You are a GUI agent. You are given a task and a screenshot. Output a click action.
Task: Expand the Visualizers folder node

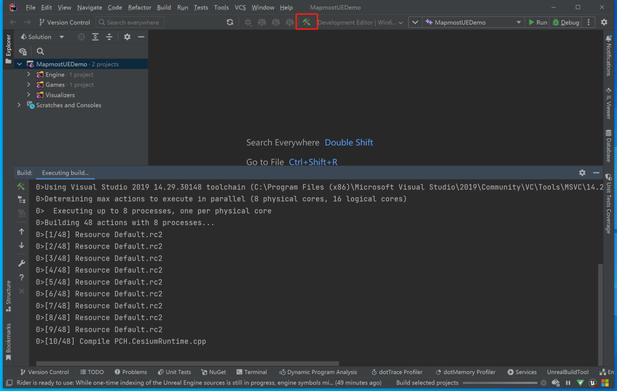point(29,95)
